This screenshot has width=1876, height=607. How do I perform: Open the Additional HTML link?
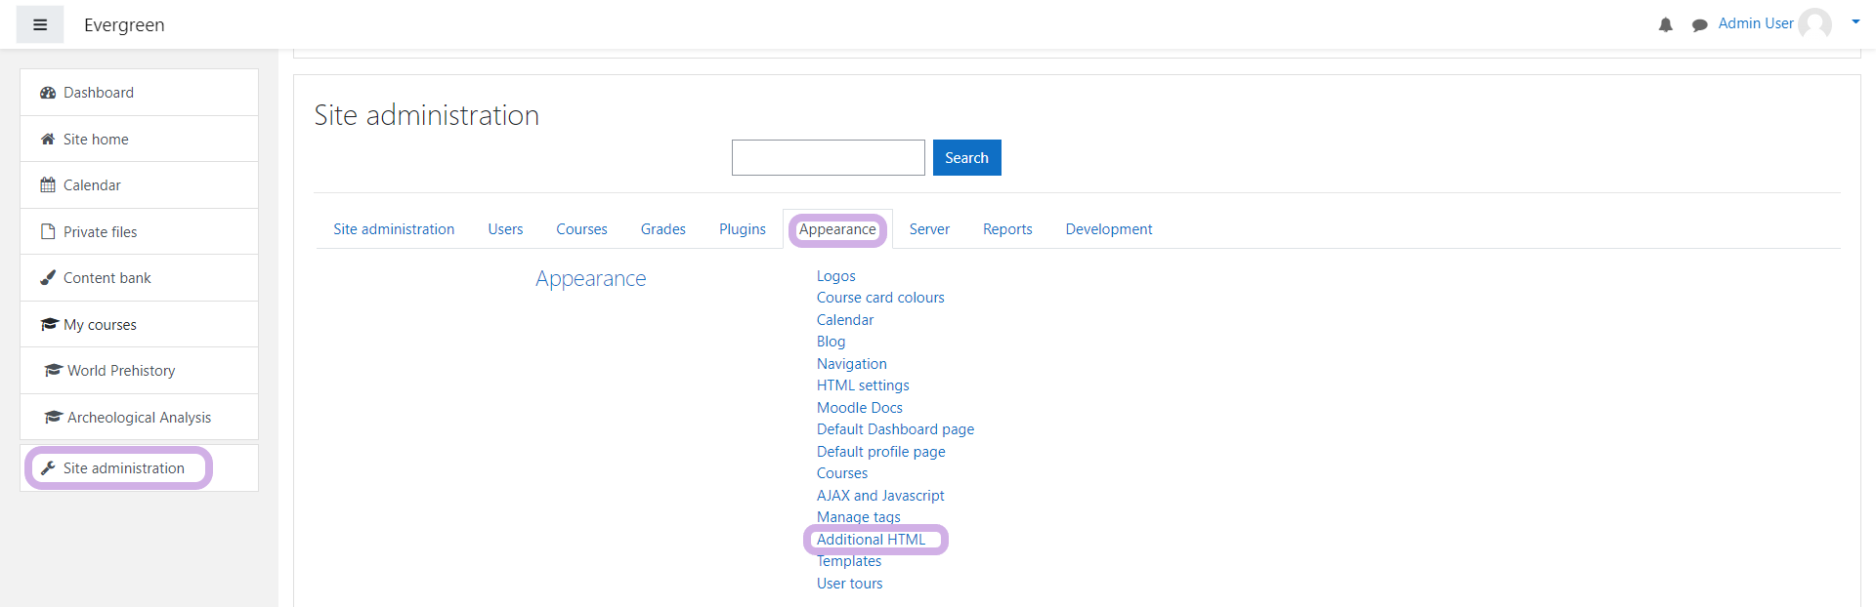click(871, 540)
